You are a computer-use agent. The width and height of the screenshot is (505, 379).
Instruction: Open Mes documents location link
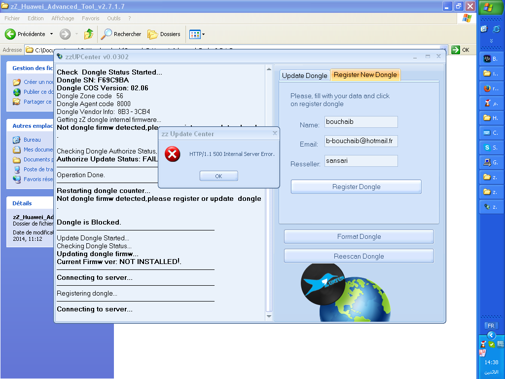coord(33,150)
